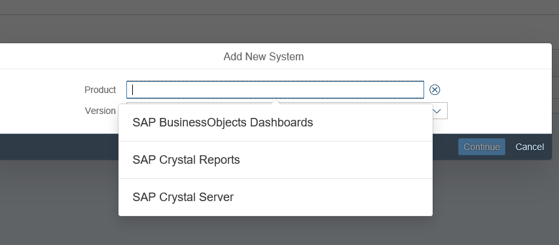Cancel the Add New System dialog
Image resolution: width=559 pixels, height=245 pixels.
pos(530,147)
